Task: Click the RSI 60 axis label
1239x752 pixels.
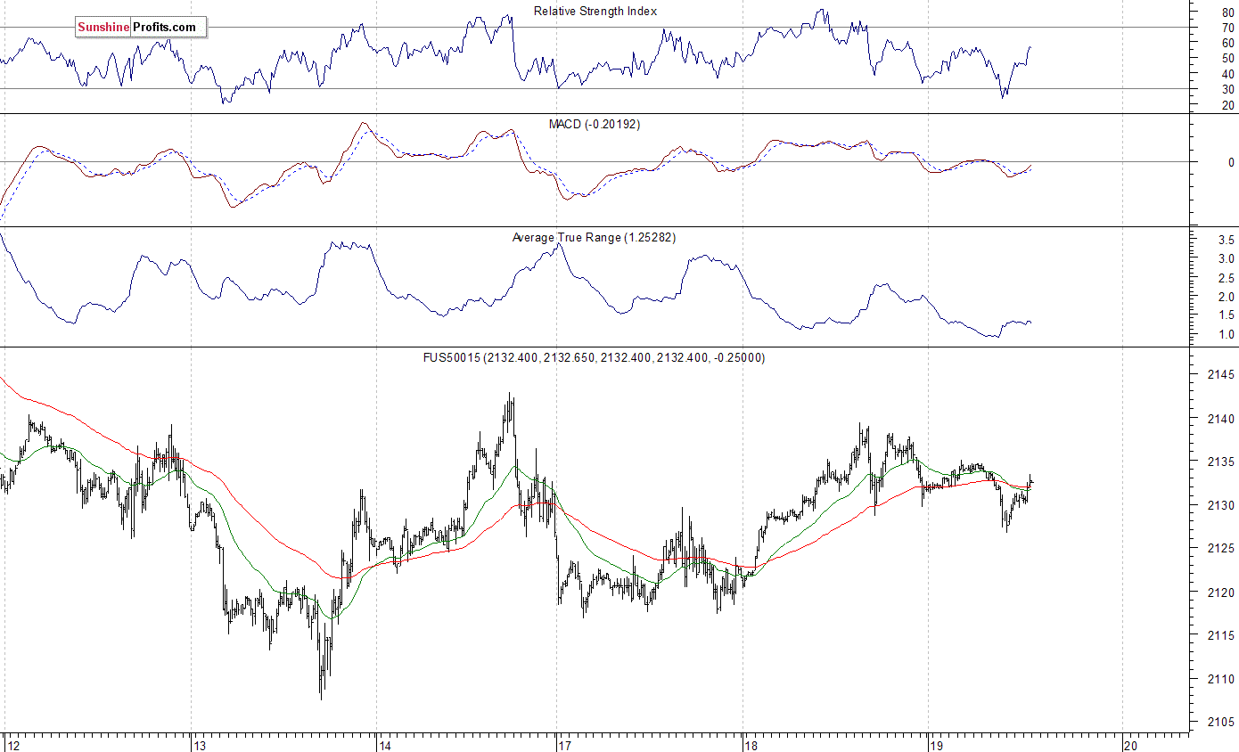Action: 1228,43
